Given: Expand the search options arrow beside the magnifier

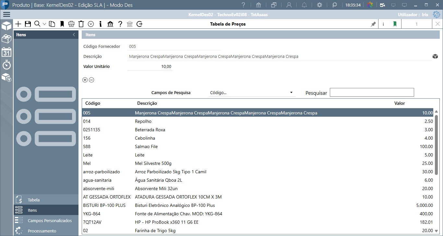Looking at the screenshot, I should pyautogui.click(x=44, y=24).
